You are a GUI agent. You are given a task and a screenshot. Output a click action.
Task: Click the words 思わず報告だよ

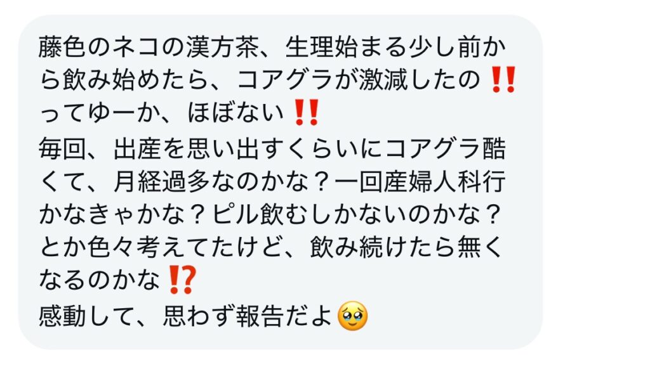248,316
